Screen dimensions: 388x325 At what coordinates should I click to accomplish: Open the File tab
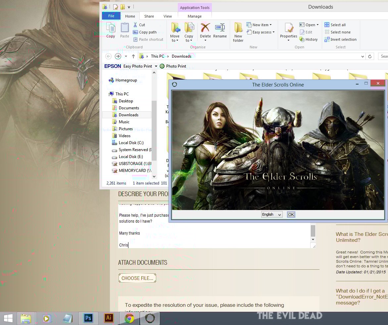coord(111,16)
